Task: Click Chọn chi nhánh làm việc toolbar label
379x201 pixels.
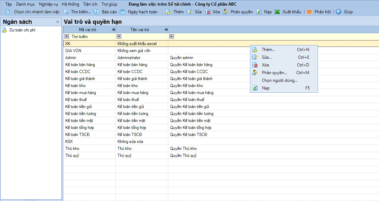Action: (x=37, y=12)
